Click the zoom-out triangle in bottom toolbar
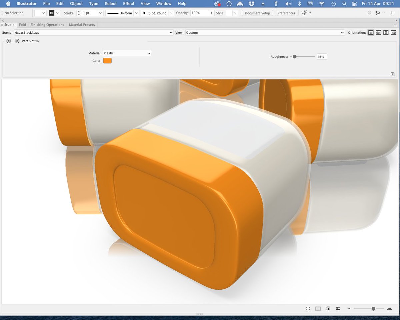400x320 pixels. (x=349, y=308)
